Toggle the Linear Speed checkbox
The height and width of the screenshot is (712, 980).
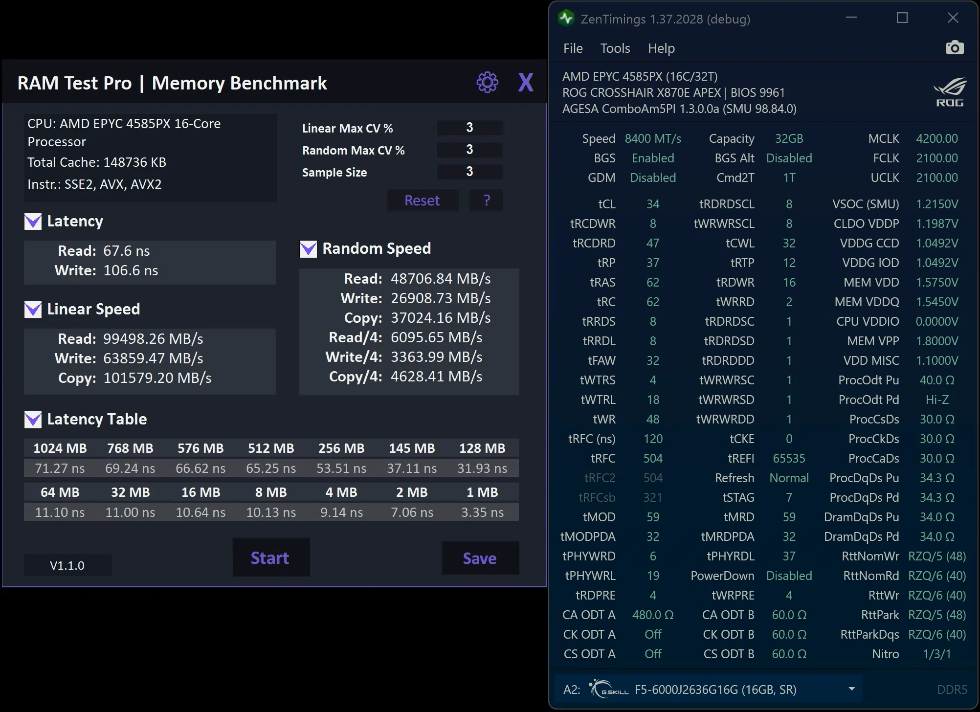point(33,310)
